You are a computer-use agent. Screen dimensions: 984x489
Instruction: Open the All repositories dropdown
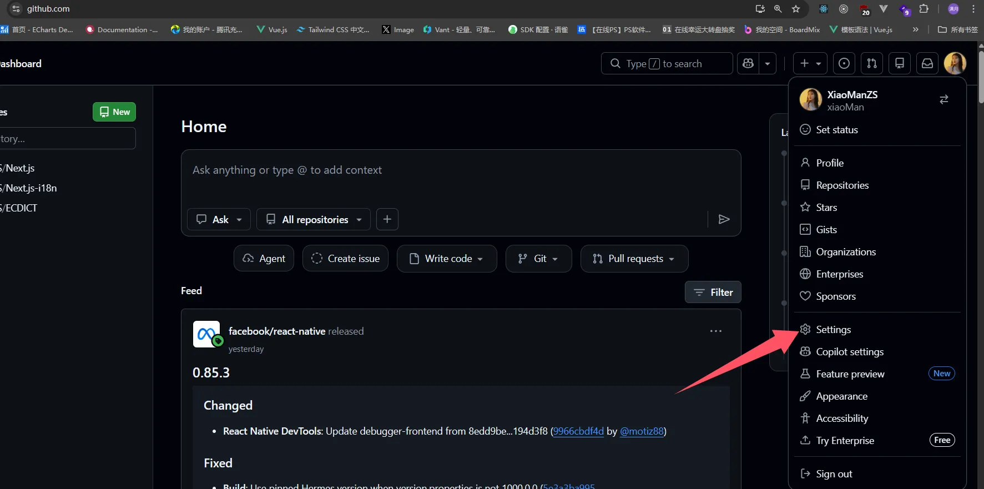314,219
